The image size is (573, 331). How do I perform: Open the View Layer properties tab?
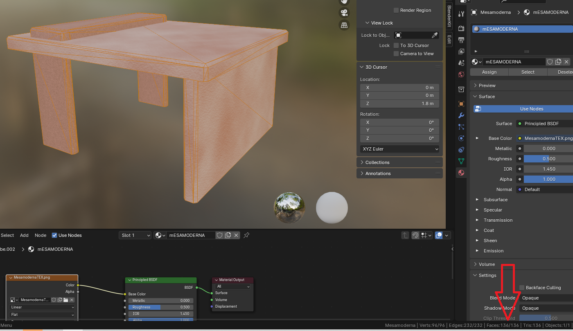point(461,52)
